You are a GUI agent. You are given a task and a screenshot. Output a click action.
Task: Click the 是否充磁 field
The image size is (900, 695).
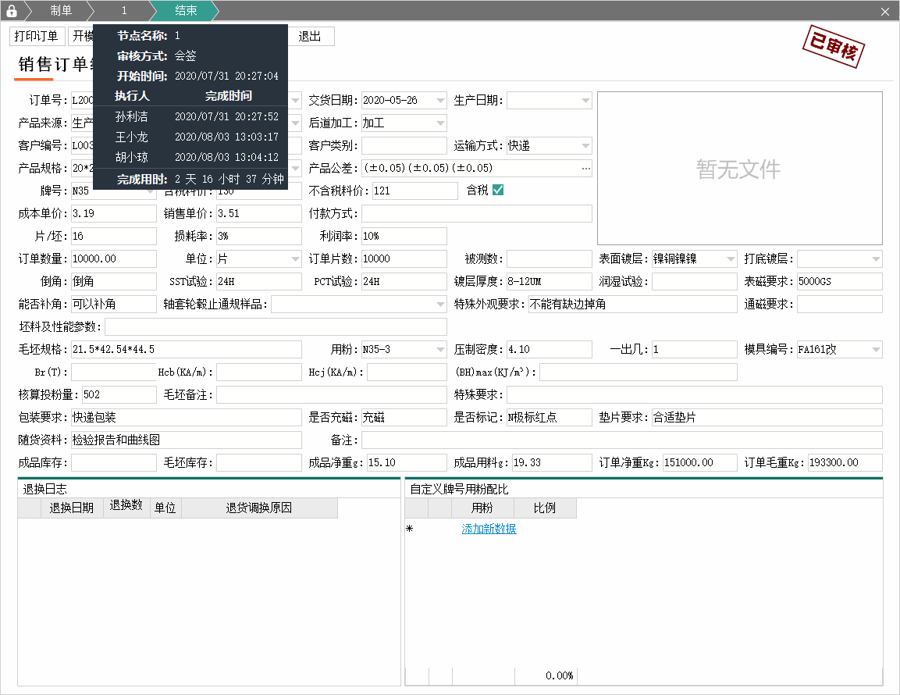[404, 418]
